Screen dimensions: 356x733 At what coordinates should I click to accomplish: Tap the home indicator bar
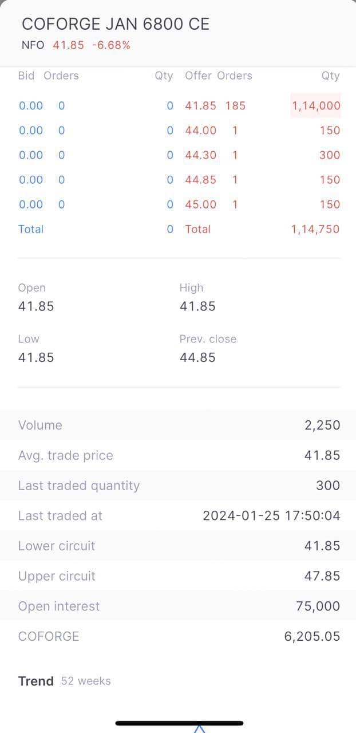179,723
